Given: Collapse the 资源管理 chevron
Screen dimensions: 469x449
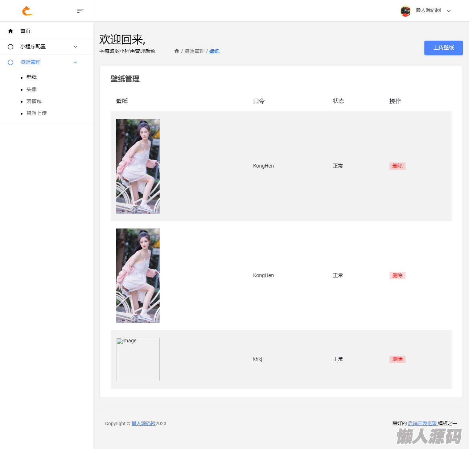Looking at the screenshot, I should click(x=75, y=62).
